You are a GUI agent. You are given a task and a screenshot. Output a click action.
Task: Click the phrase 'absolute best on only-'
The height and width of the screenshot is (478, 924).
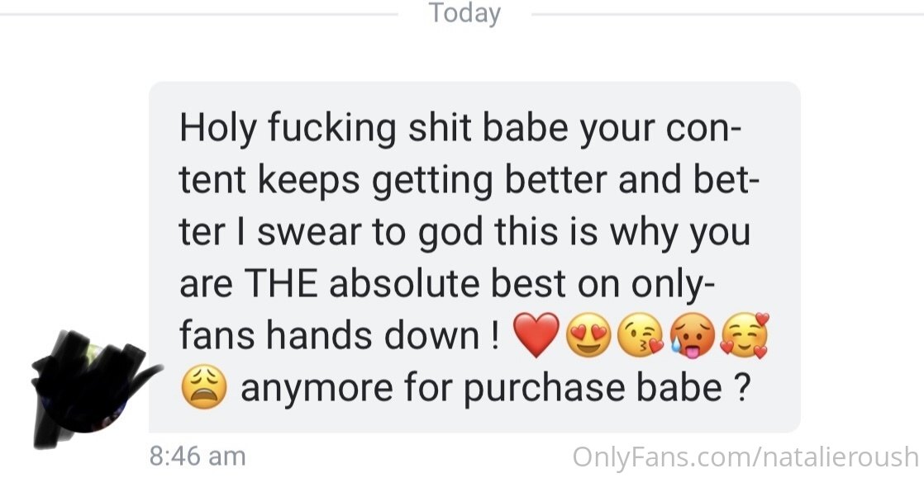click(x=522, y=284)
